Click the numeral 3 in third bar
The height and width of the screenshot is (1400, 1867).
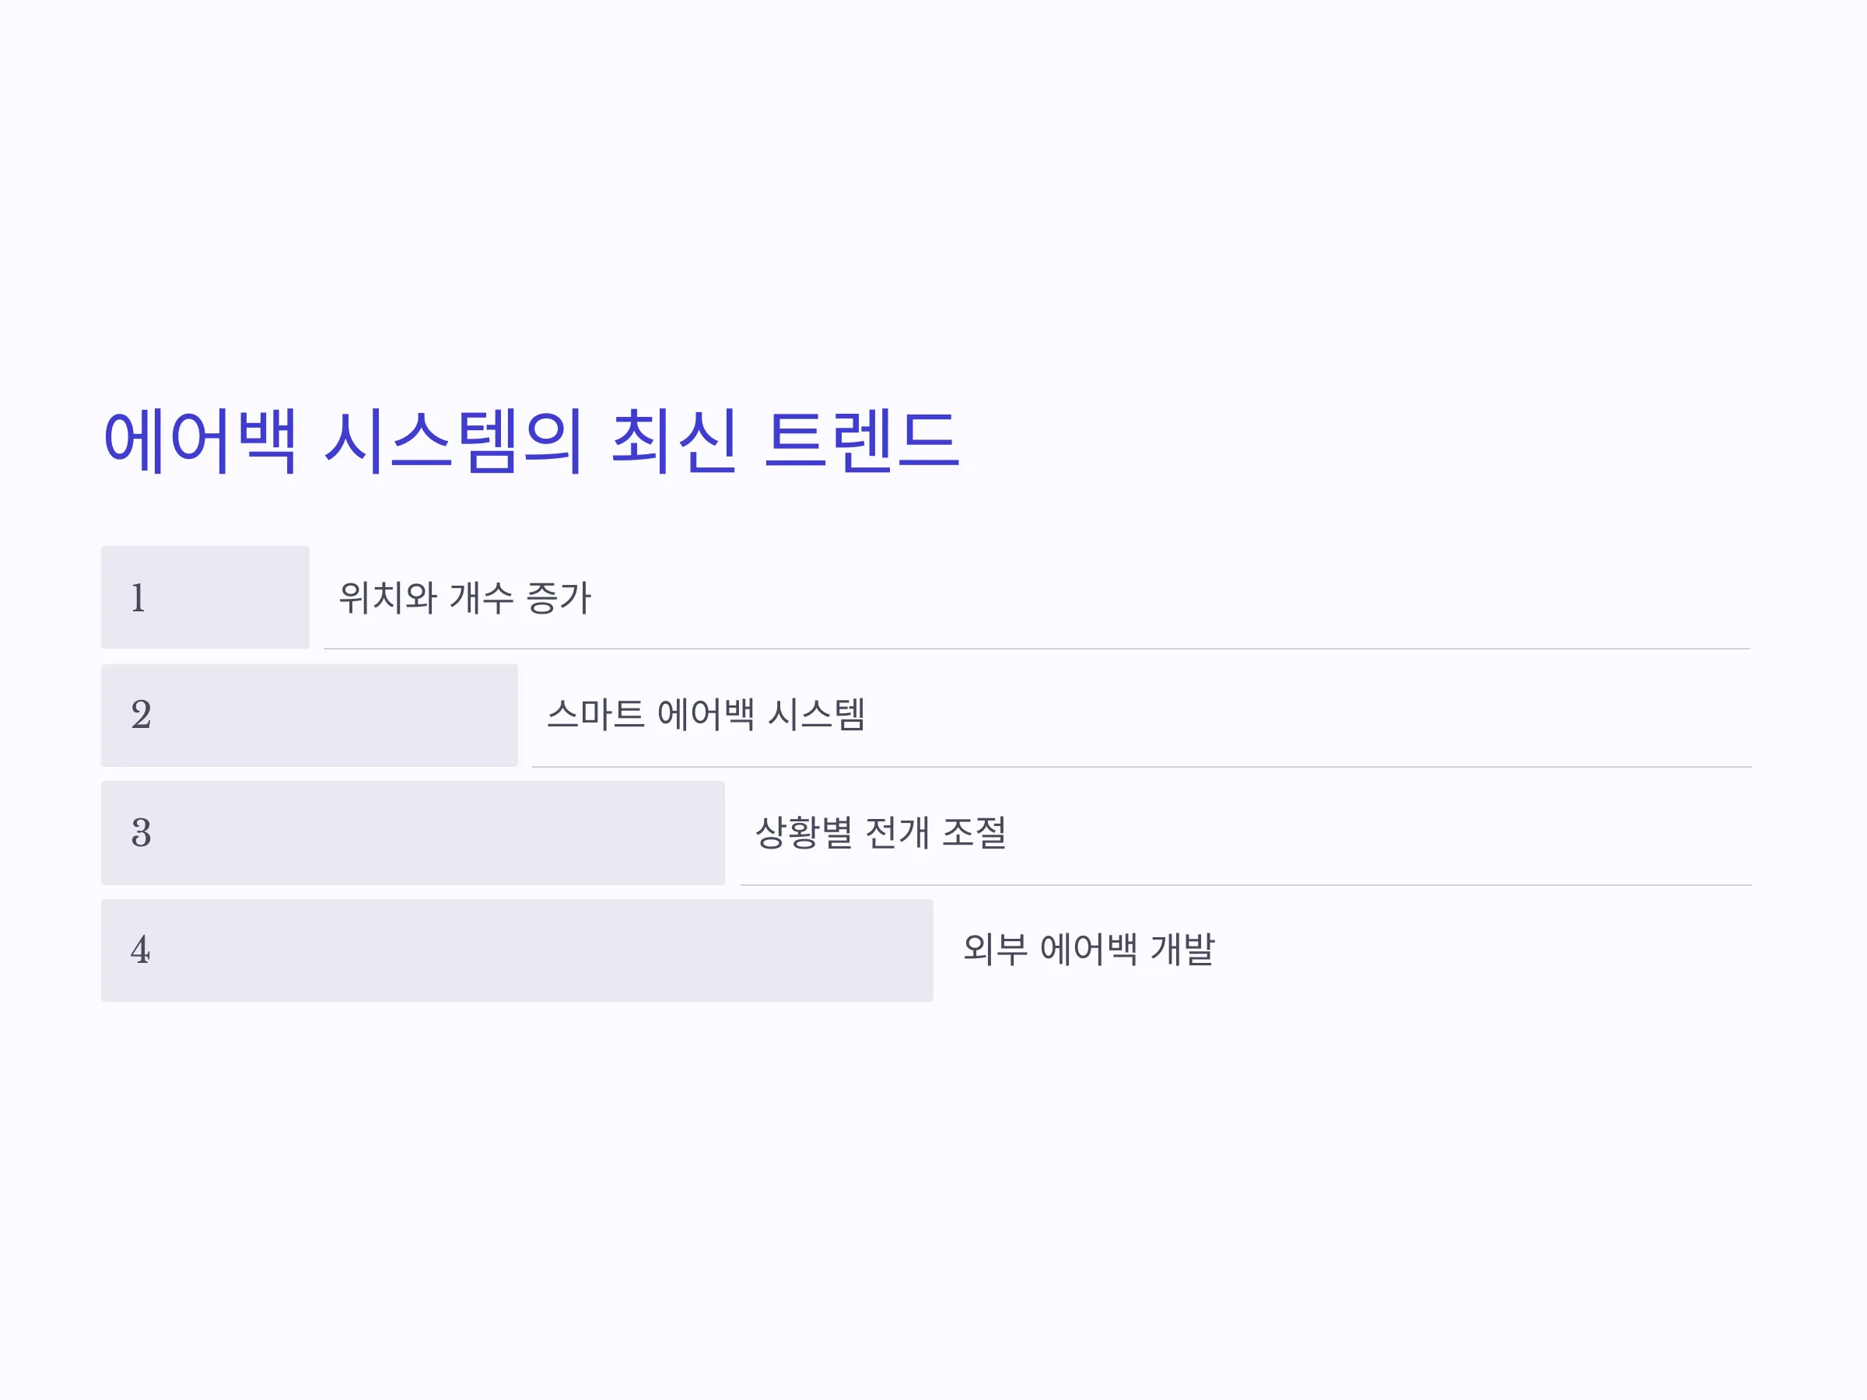pyautogui.click(x=141, y=833)
